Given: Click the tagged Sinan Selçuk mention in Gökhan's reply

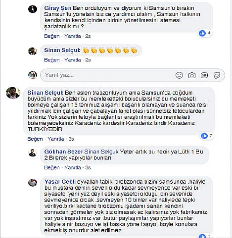Looking at the screenshot, I should 101,152.
